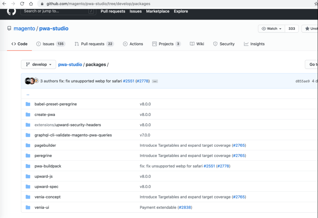Click the star icon on the Unstar button
Screen dimensions: 318x218
(307, 29)
